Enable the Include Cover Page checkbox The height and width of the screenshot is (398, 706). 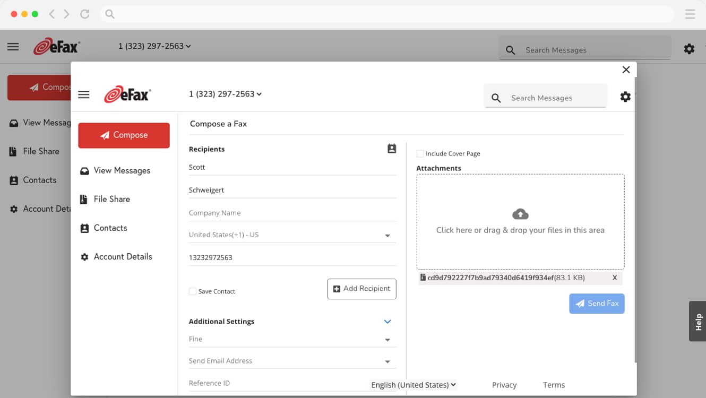[420, 153]
